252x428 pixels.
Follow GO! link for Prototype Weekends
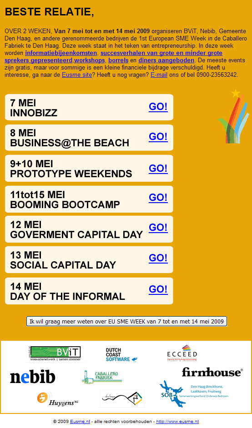(158, 168)
